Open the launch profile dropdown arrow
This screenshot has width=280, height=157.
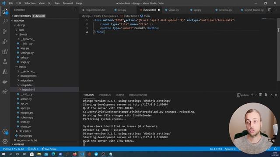tap(255, 95)
